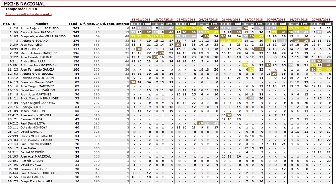Select rider Paul David LOYA

33,123
